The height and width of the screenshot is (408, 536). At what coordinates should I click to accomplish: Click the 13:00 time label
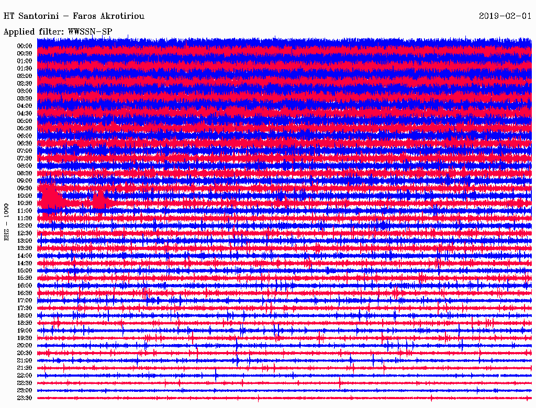(x=25, y=241)
